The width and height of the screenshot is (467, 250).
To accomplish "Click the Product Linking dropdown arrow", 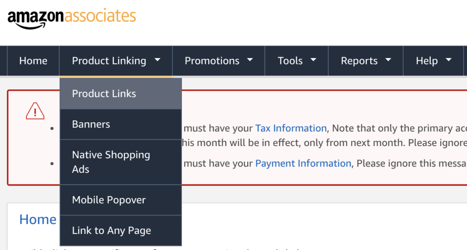I will (x=157, y=60).
